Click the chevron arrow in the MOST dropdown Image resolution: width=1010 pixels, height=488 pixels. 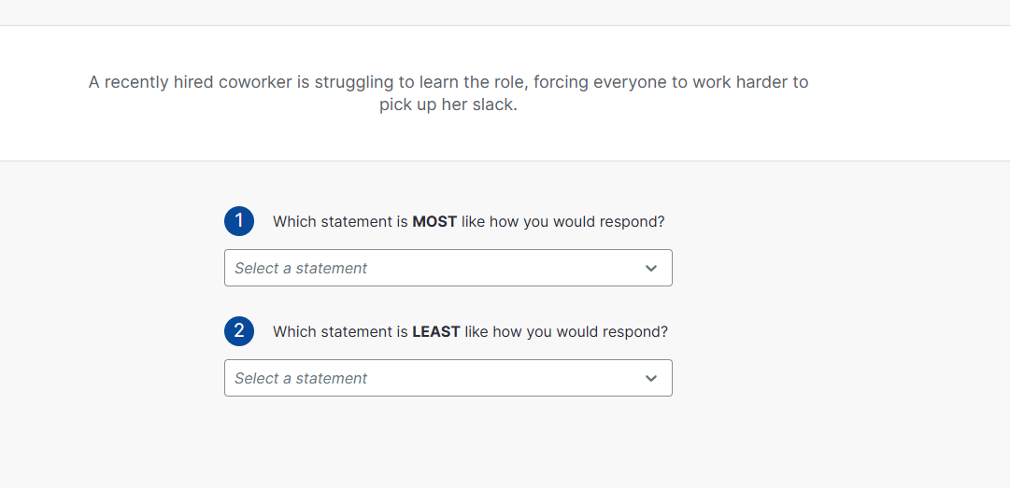point(651,269)
